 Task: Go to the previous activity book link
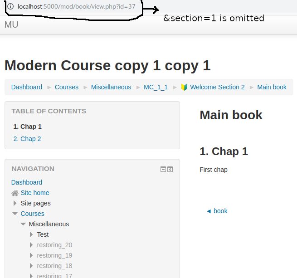coord(217,211)
